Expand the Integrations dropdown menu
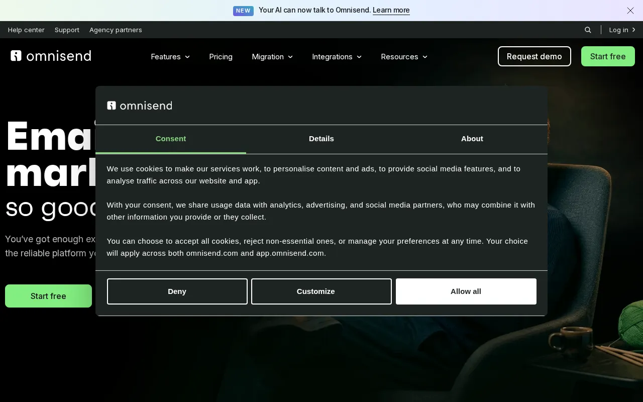The width and height of the screenshot is (643, 402). (337, 57)
